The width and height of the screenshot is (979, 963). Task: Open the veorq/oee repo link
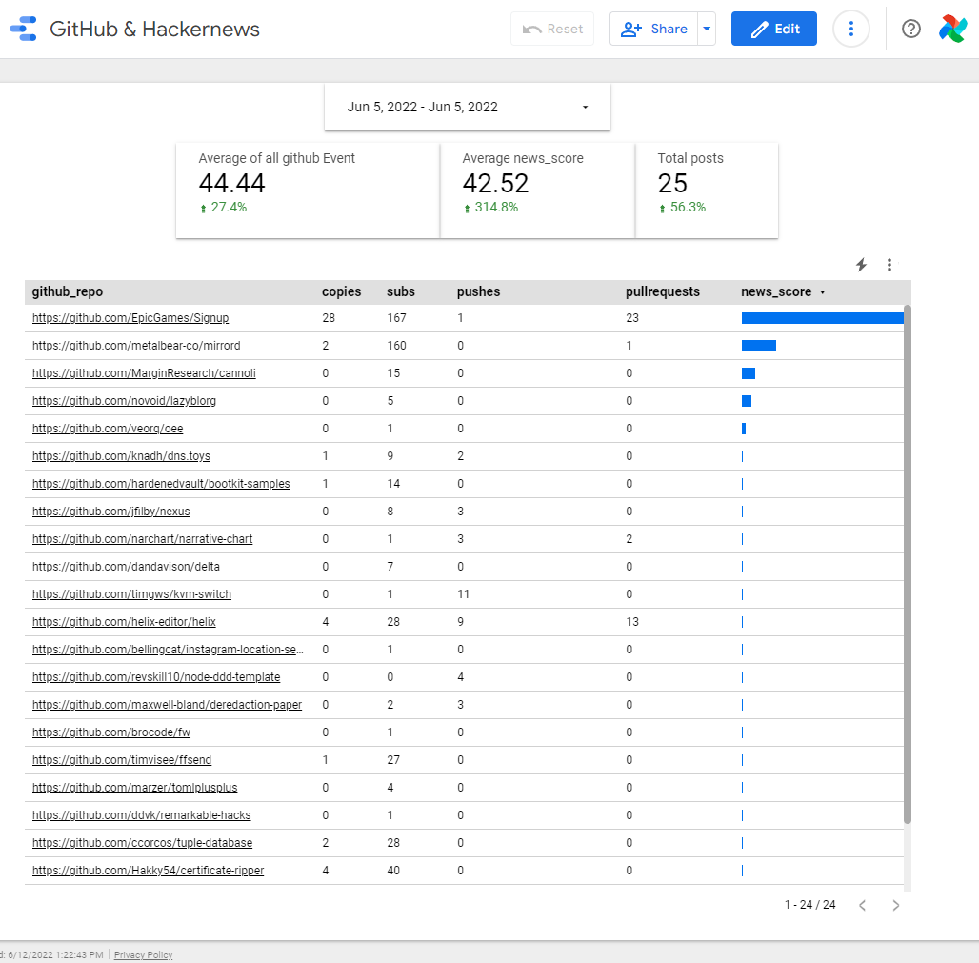108,429
